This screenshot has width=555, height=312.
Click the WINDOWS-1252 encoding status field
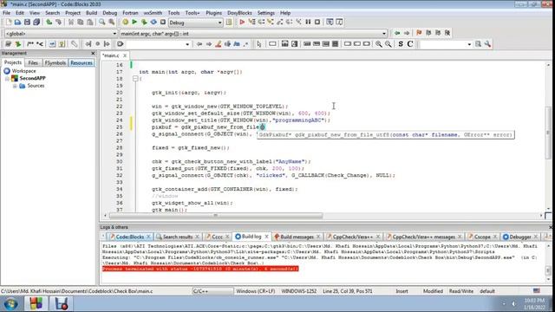coord(298,291)
